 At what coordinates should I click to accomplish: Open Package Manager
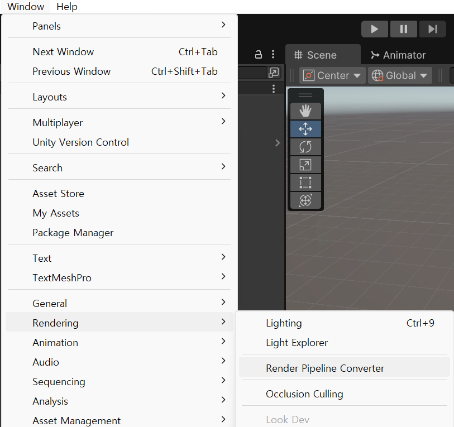pos(120,232)
